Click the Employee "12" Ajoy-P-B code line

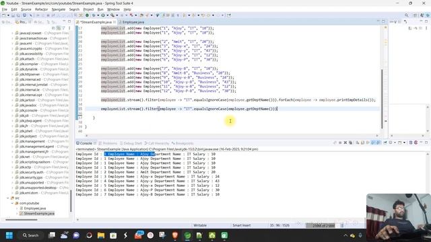pyautogui.click(x=168, y=91)
